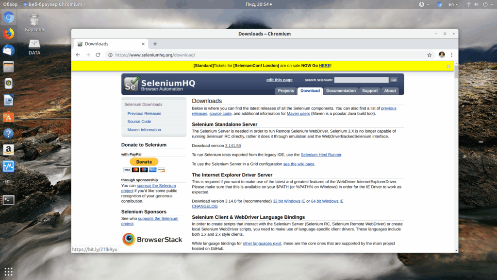This screenshot has height=280, width=497.
Task: Open the Help icon in dock
Action: [9, 133]
